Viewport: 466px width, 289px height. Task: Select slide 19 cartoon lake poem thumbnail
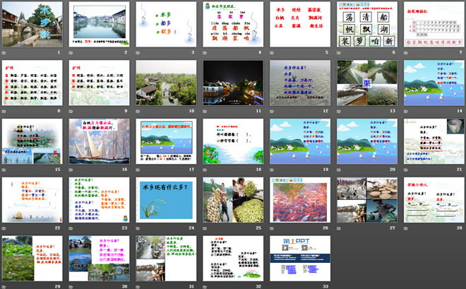[300, 141]
